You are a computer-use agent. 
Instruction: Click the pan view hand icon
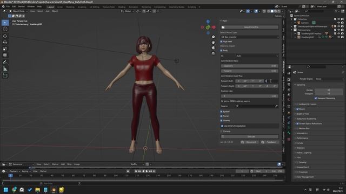tap(213, 42)
